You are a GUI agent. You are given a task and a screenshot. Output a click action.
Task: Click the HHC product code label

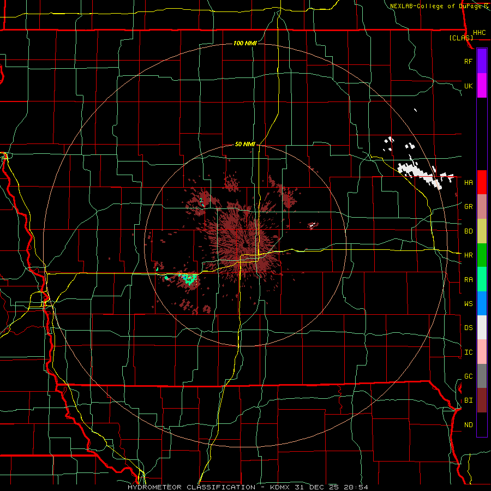click(479, 33)
